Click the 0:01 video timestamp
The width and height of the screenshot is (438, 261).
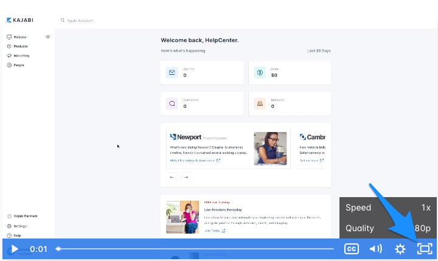(x=38, y=249)
